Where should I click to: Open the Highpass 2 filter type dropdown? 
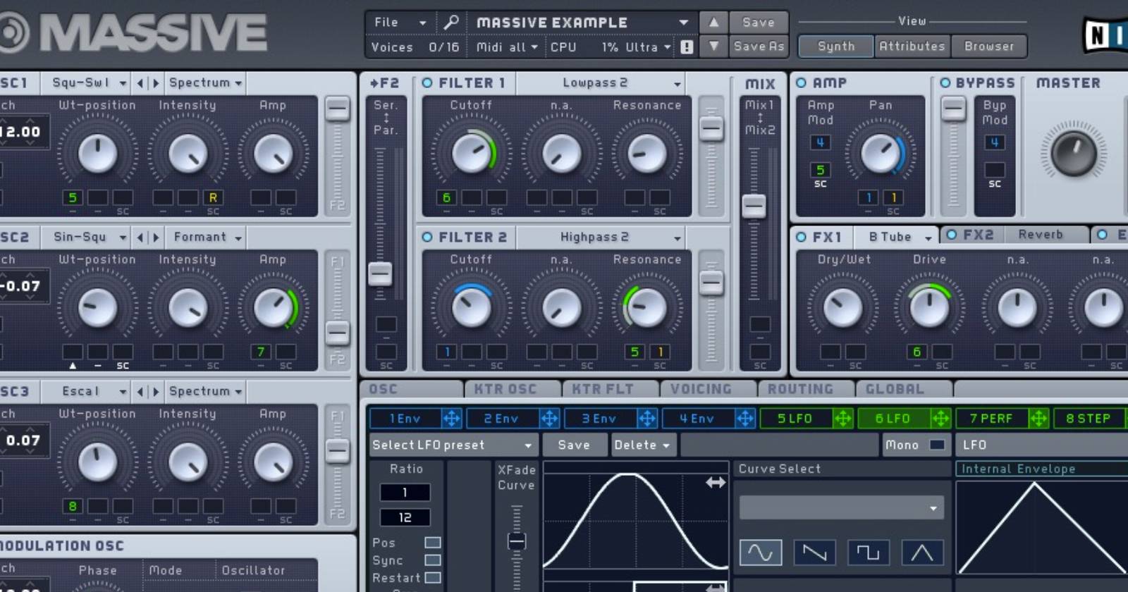click(x=601, y=238)
